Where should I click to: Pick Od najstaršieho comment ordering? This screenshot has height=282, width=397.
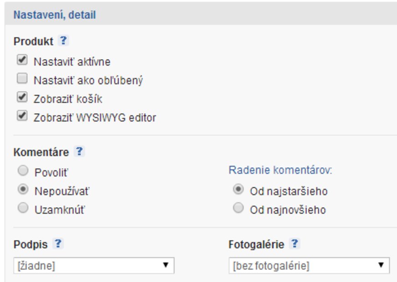(238, 190)
